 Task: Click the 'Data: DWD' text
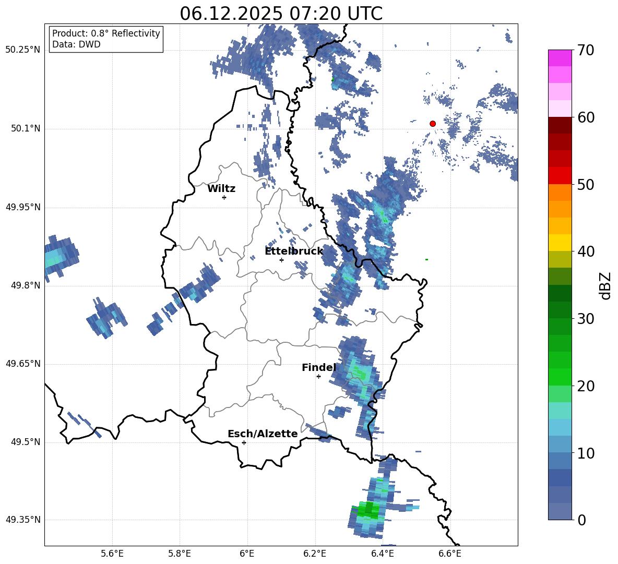point(76,44)
